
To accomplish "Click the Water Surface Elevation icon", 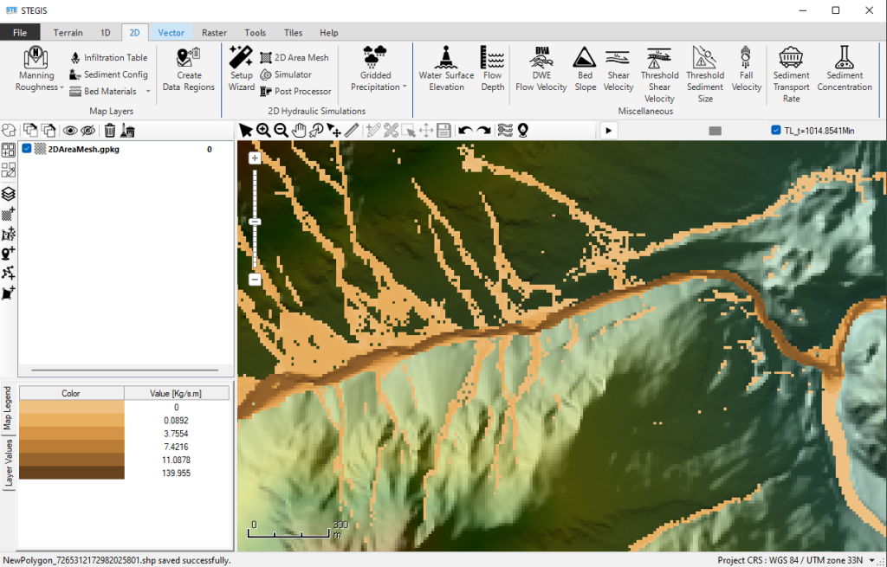I will point(446,68).
